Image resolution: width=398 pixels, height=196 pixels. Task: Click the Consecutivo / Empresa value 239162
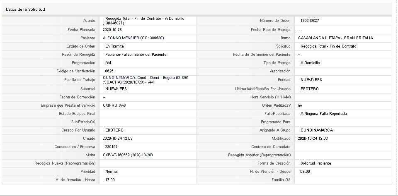[x=111, y=147]
